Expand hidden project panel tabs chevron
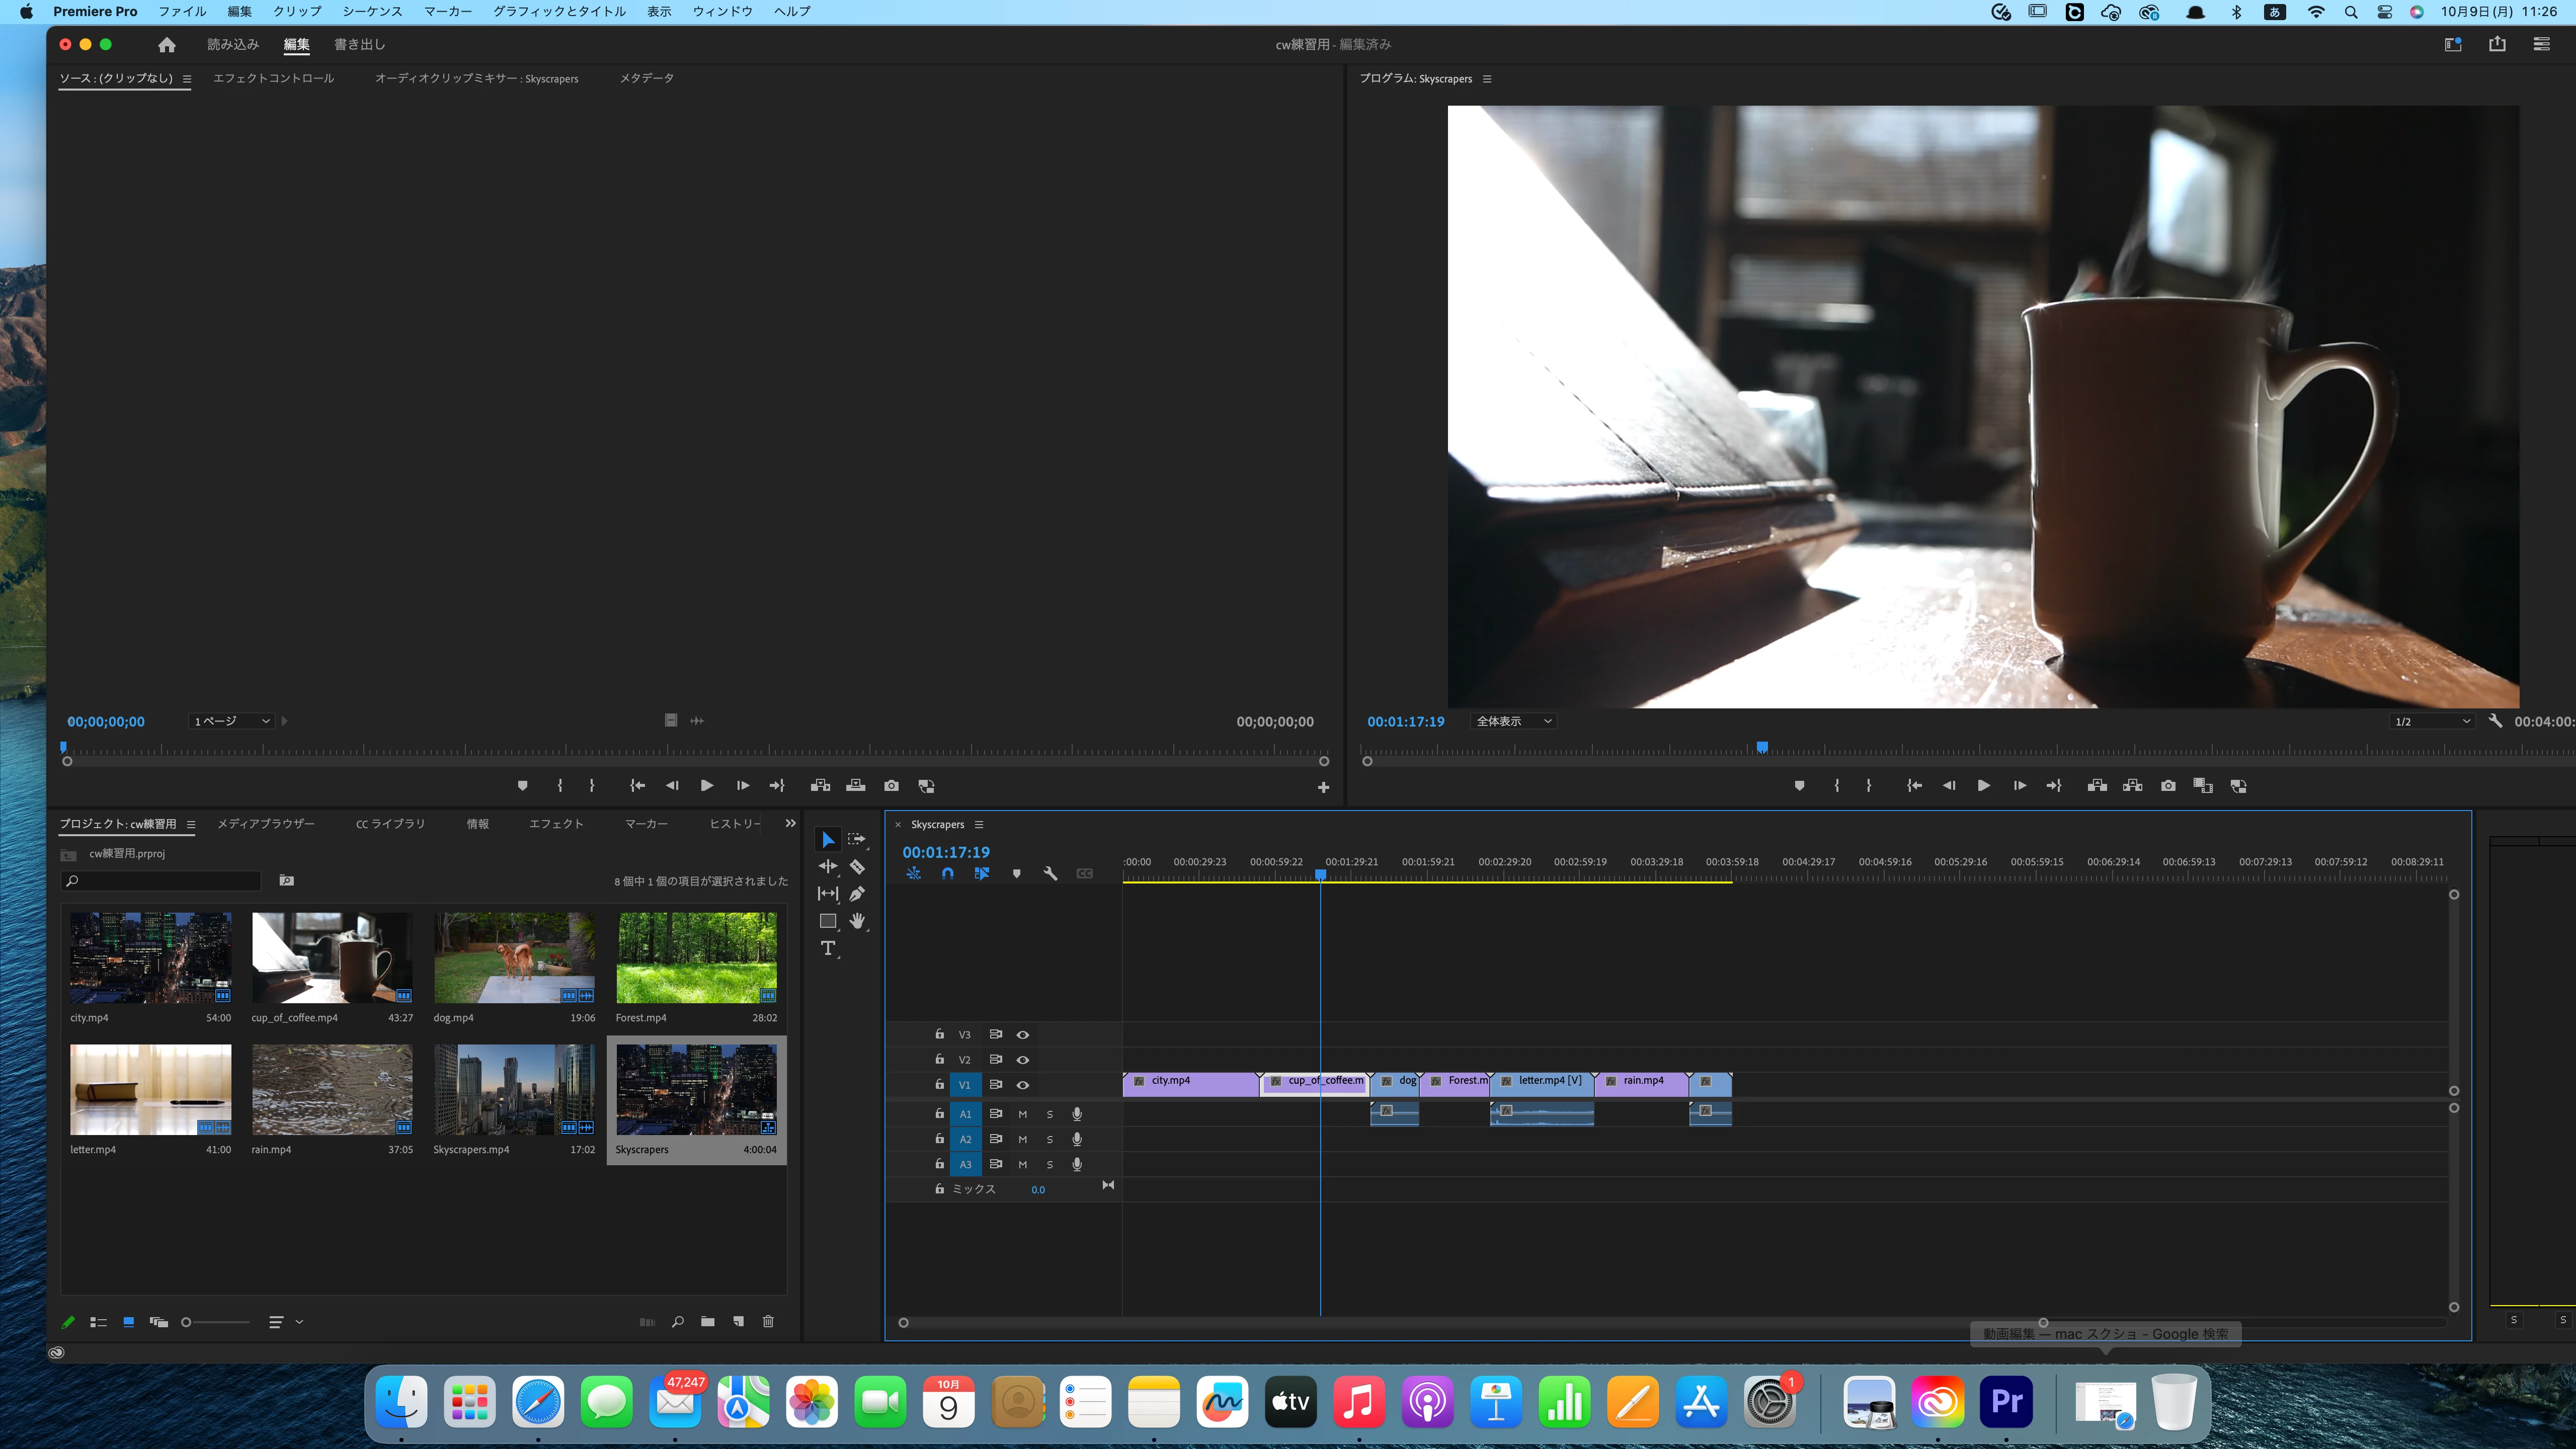 click(790, 824)
